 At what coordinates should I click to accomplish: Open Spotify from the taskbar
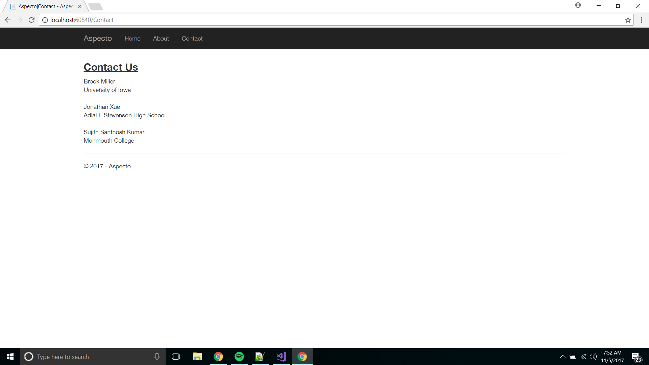239,357
